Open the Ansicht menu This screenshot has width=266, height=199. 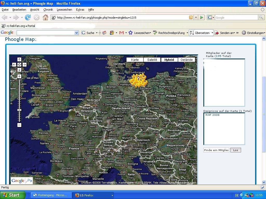pyautogui.click(x=35, y=10)
